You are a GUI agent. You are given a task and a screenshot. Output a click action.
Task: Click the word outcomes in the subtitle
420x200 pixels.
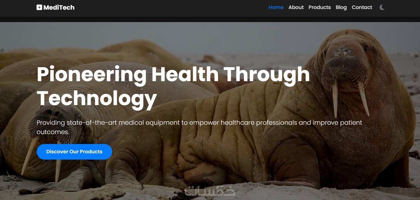53,132
